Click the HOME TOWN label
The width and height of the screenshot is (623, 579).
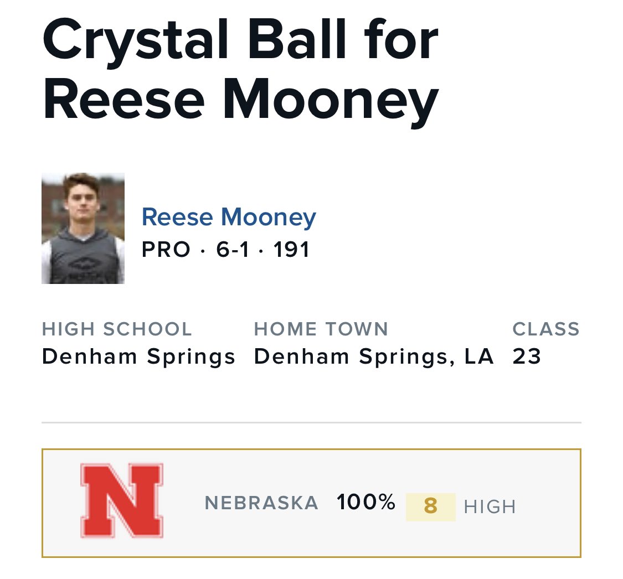click(321, 329)
